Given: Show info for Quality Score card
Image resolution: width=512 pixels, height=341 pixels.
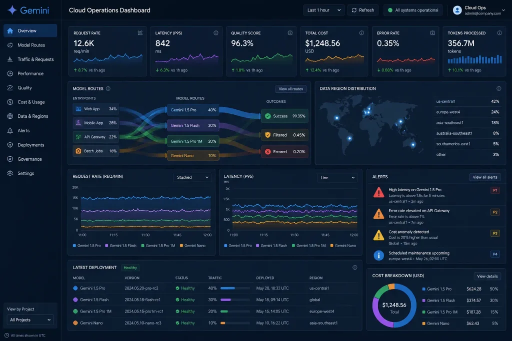Looking at the screenshot, I should click(290, 33).
